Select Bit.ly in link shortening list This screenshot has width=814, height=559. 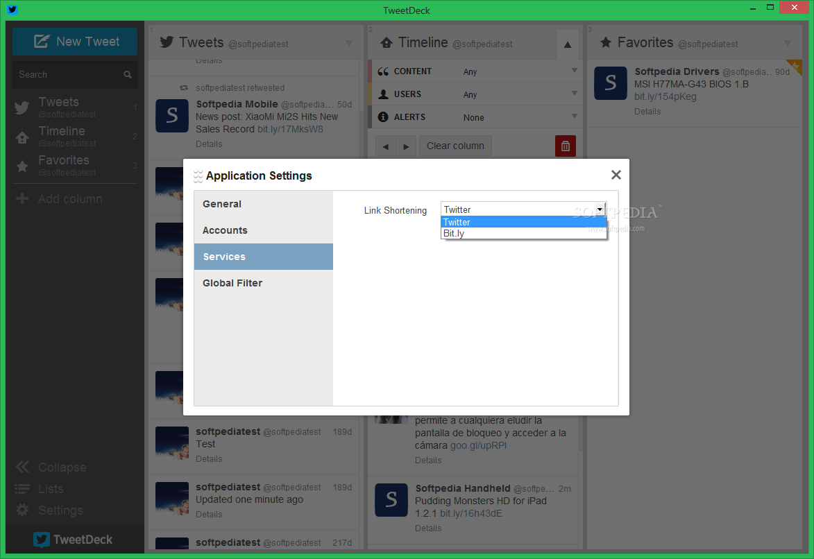[523, 234]
